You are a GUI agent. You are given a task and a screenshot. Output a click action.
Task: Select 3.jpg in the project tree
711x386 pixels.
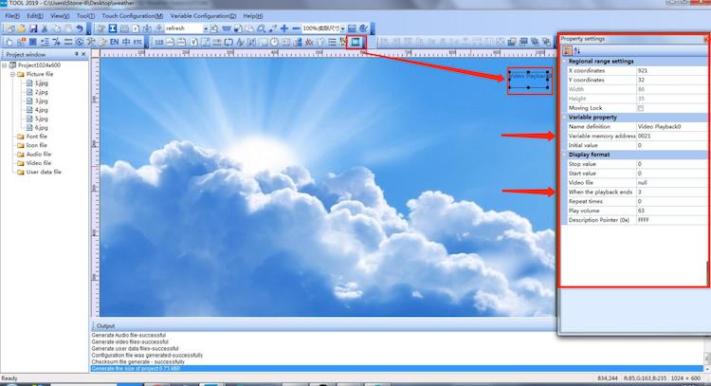point(41,101)
